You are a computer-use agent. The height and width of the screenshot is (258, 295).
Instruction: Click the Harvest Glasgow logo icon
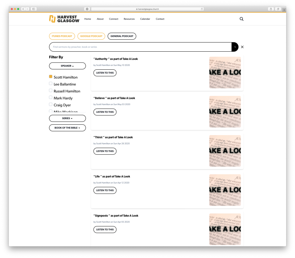tap(52, 19)
